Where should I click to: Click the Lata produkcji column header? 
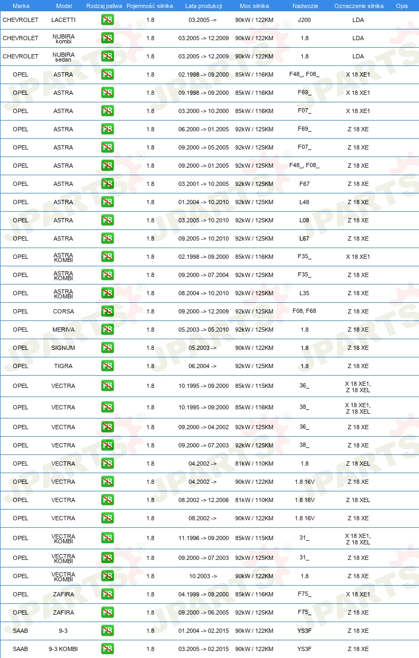tap(204, 6)
